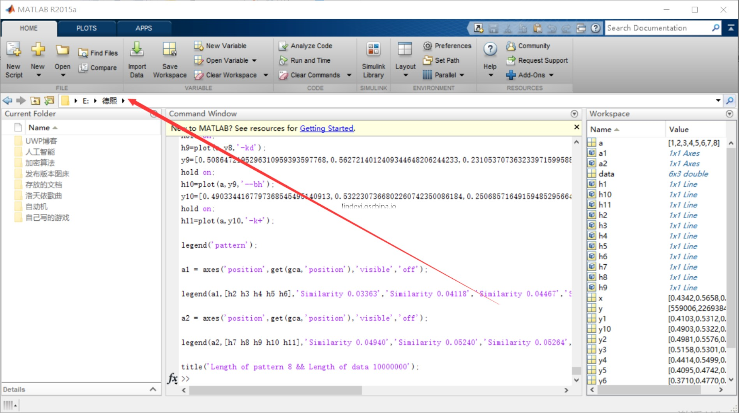The width and height of the screenshot is (739, 413).
Task: Click Run and Time profiler
Action: click(305, 60)
